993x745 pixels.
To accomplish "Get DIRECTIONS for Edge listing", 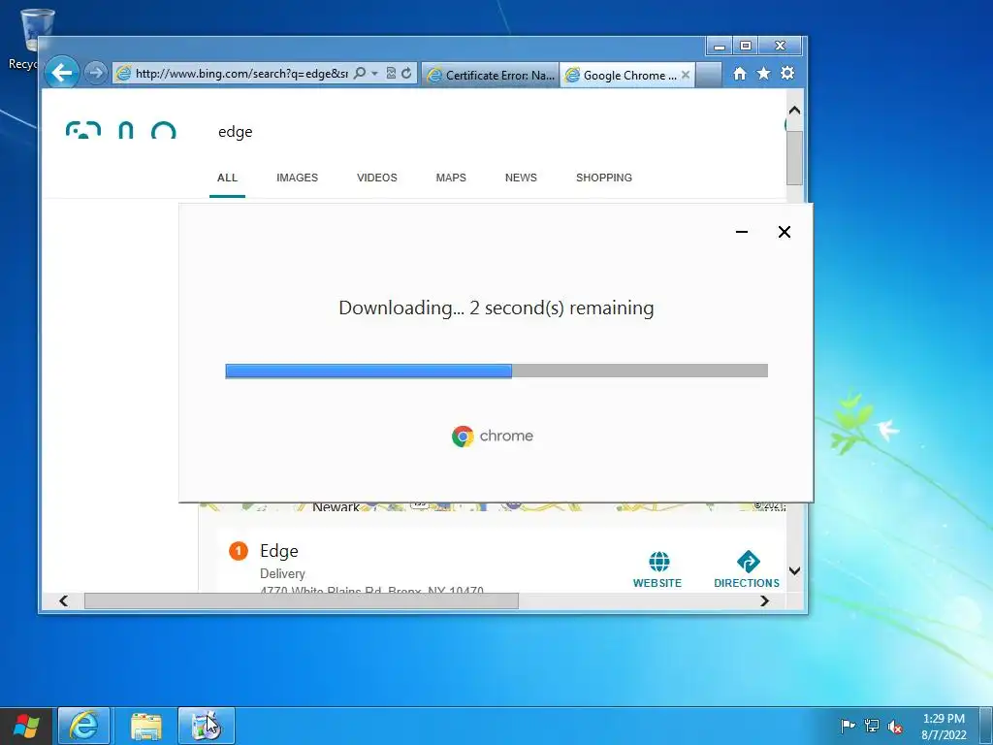I will coord(747,569).
